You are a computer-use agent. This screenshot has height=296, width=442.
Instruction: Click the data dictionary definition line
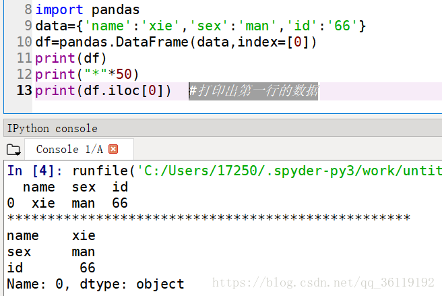click(x=200, y=26)
